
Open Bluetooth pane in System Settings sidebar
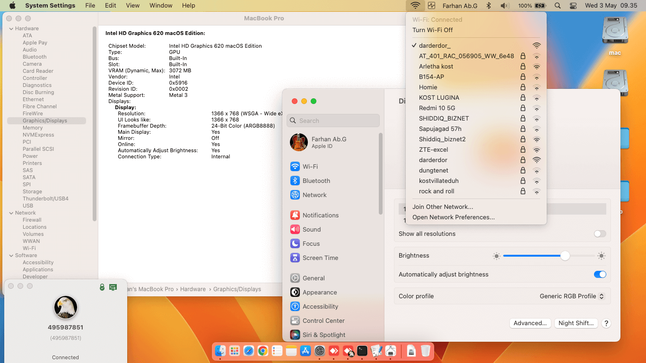tap(316, 181)
